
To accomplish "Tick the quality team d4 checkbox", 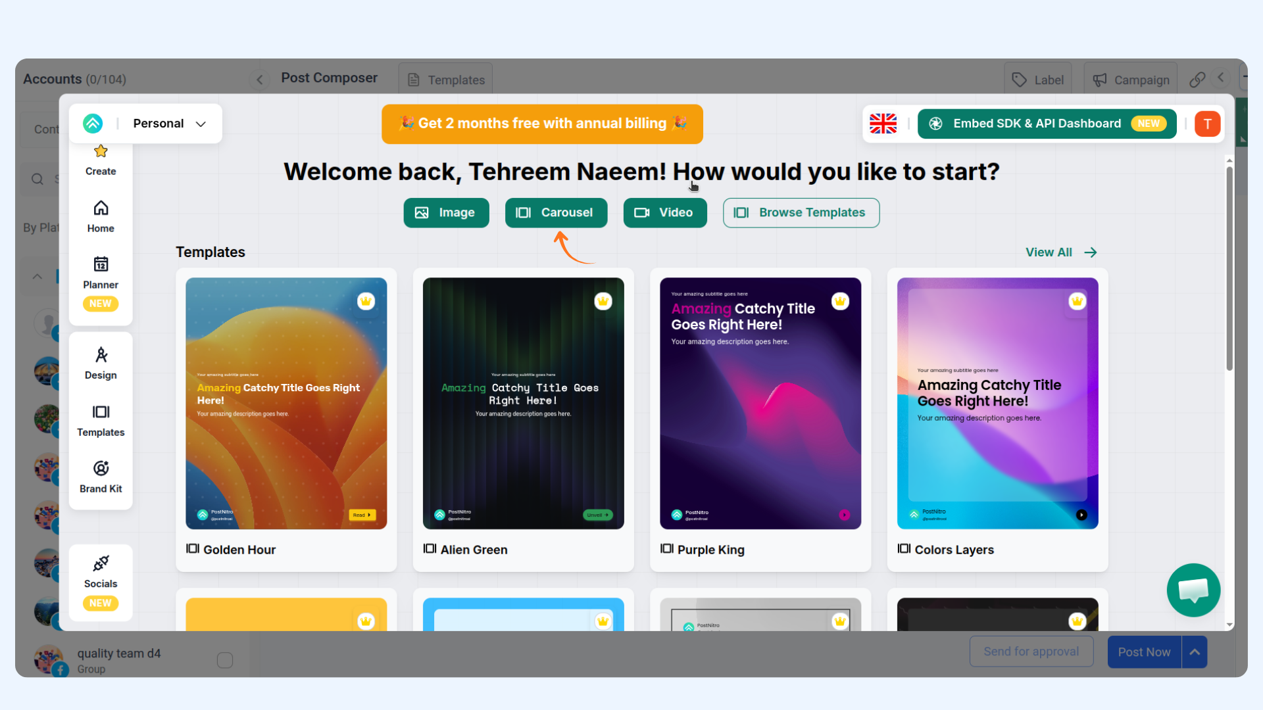I will [225, 660].
